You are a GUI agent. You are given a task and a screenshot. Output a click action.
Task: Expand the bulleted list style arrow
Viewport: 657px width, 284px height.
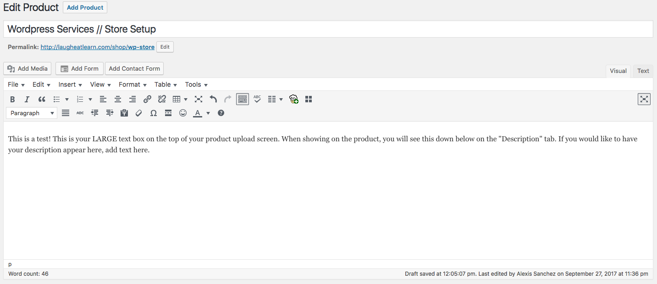pos(67,100)
